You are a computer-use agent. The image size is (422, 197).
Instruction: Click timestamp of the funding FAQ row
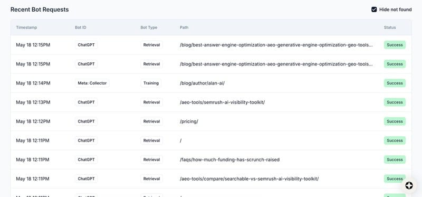point(33,160)
